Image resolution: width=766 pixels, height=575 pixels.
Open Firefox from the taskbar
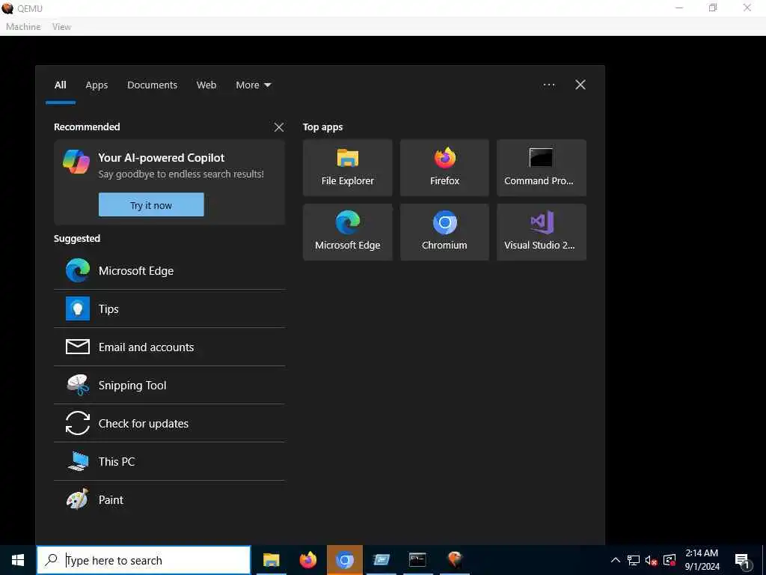(x=307, y=560)
